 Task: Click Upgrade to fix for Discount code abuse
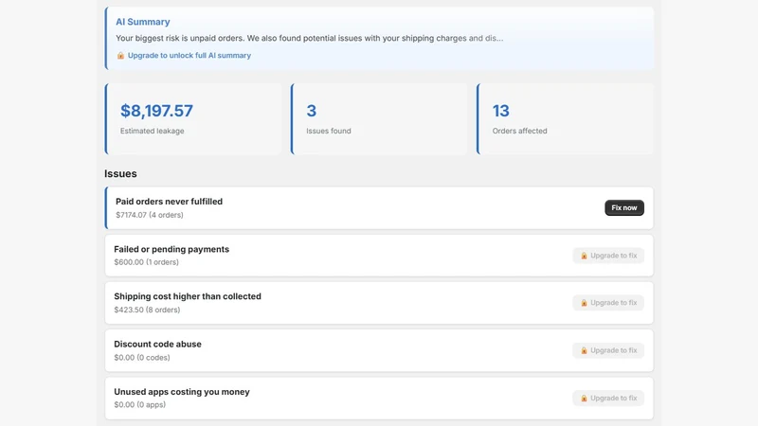coord(608,350)
